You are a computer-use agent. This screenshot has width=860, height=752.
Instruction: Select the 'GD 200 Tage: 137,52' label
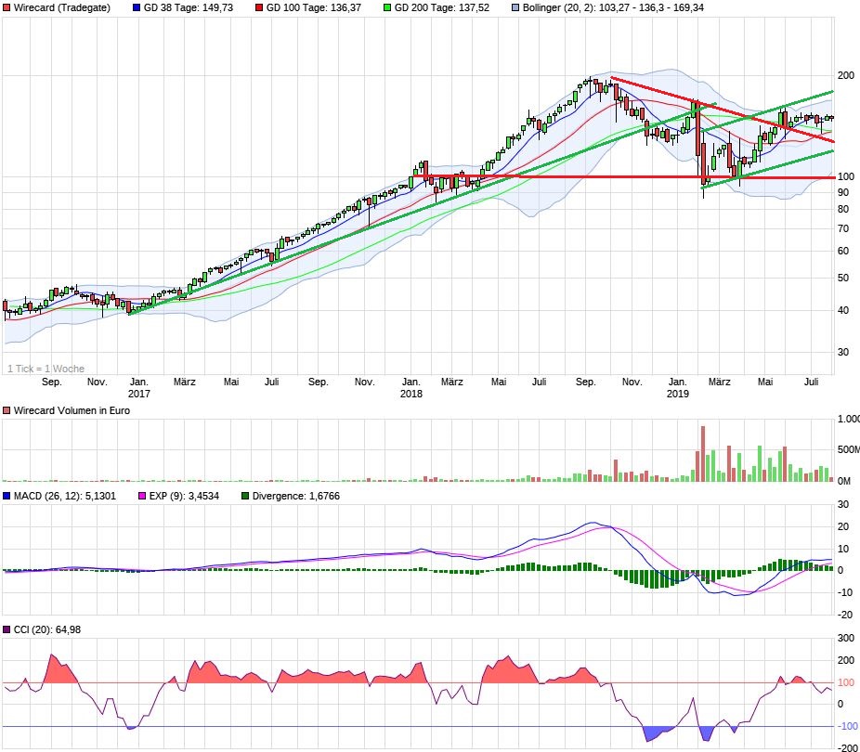pos(442,7)
